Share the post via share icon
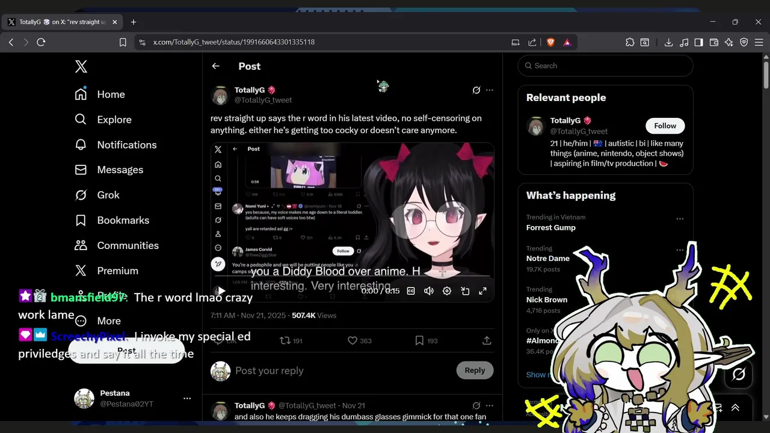Image resolution: width=770 pixels, height=433 pixels. pos(487,340)
